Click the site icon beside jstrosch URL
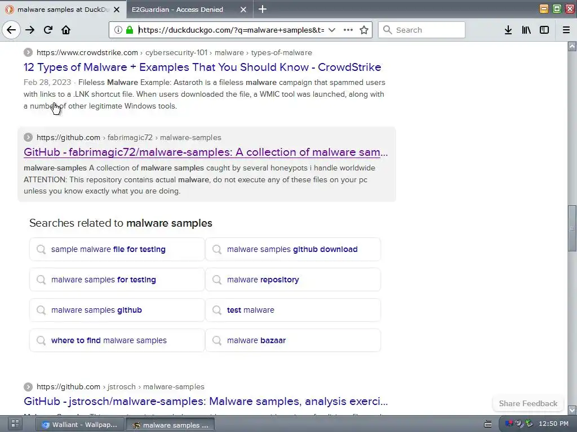This screenshot has width=577, height=432. click(x=28, y=387)
